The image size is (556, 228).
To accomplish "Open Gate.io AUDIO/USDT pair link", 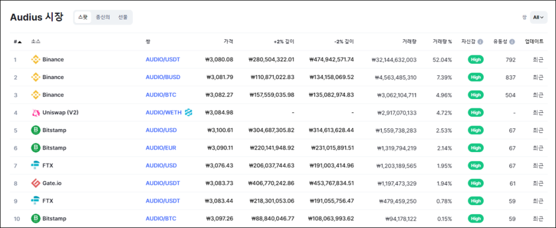I will click(x=163, y=183).
